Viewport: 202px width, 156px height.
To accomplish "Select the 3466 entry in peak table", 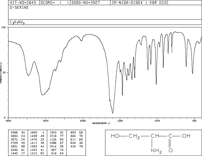I will click(x=14, y=132).
